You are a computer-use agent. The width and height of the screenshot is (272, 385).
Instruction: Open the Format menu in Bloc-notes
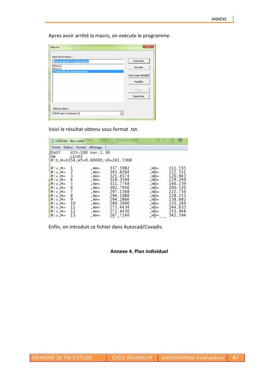(x=81, y=147)
